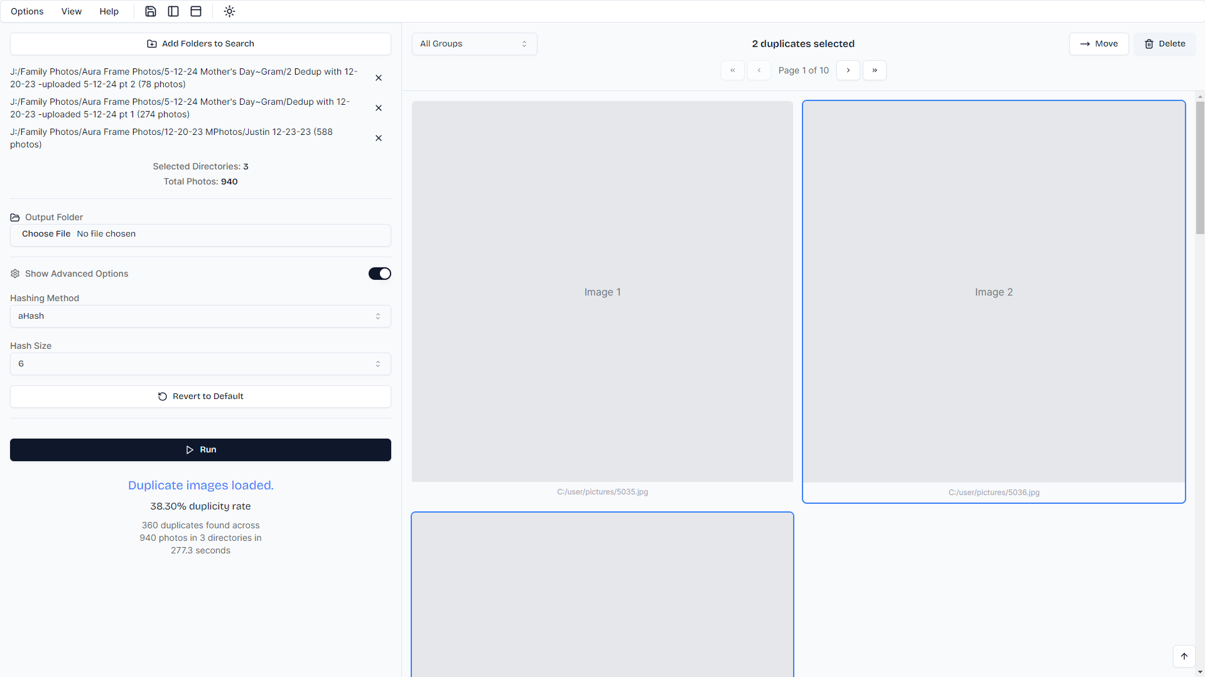Open the Options menu
This screenshot has height=677, width=1205.
tap(27, 11)
